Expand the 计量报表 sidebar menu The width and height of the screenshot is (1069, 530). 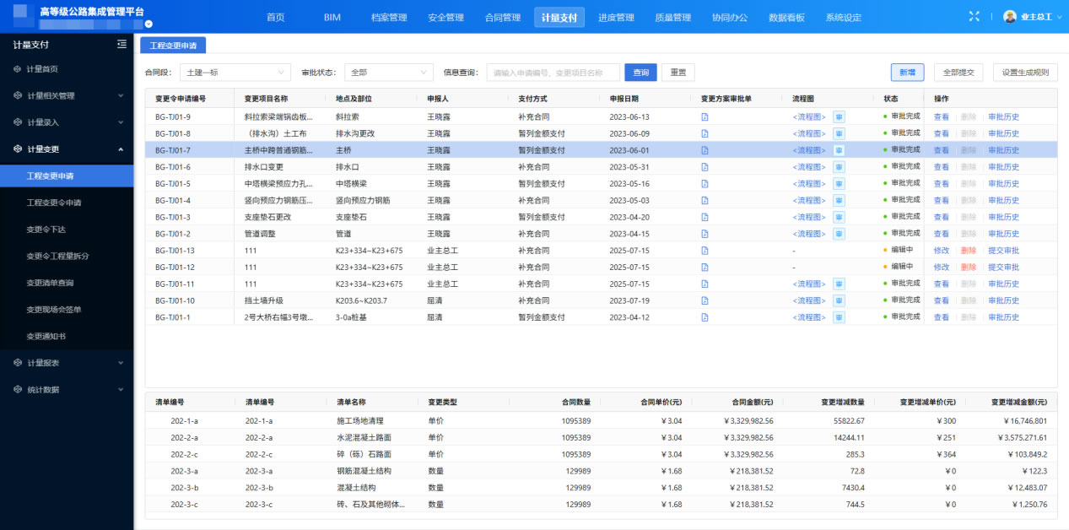tap(67, 363)
